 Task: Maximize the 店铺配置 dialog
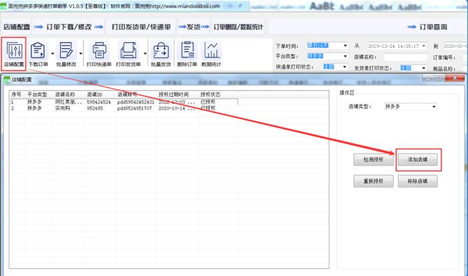(439, 78)
